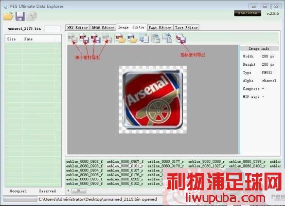Screen dimensions: 285x206
Task: Click the empty field beside unnamed_2115.bin
Action: coord(52,29)
